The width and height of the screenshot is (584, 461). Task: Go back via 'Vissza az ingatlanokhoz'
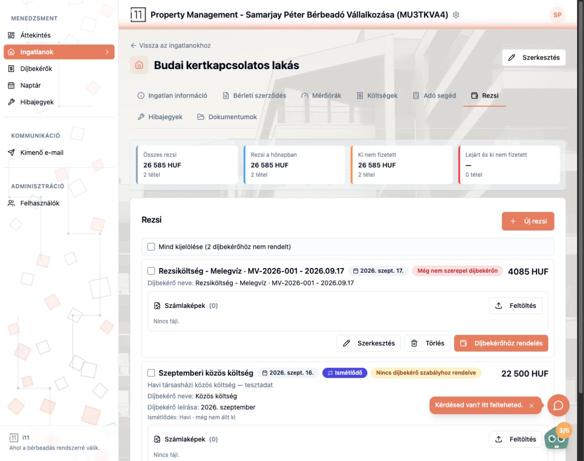click(x=171, y=46)
